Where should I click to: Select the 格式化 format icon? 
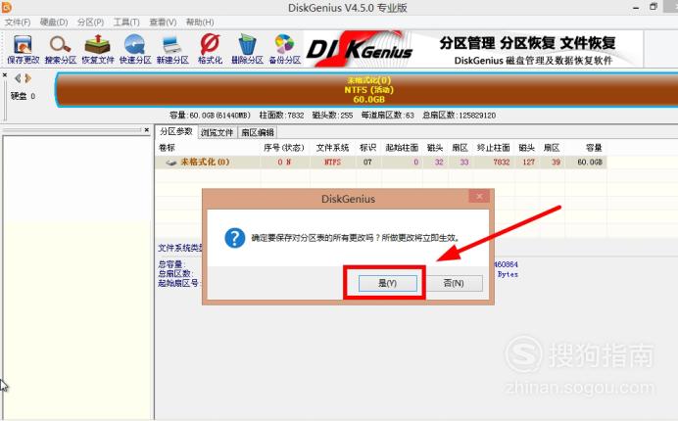pos(210,49)
